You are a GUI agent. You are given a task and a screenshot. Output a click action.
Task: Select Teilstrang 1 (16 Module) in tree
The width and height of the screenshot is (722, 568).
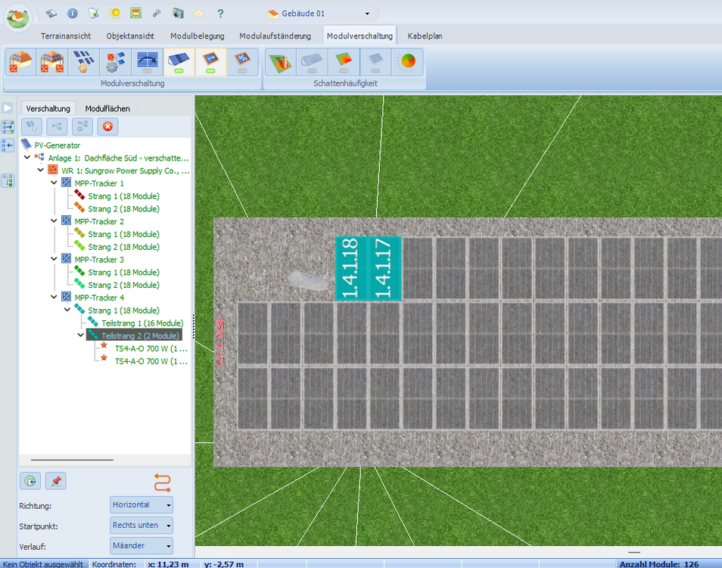click(x=142, y=323)
